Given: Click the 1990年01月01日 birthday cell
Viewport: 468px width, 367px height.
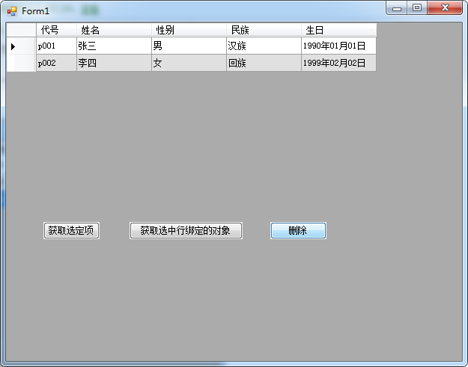Looking at the screenshot, I should [338, 46].
